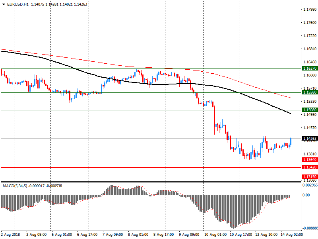Image resolution: width=318 pixels, height=239 pixels.
Task: Click the 3 Aug 08:00 time axis label
Action: coord(37,235)
